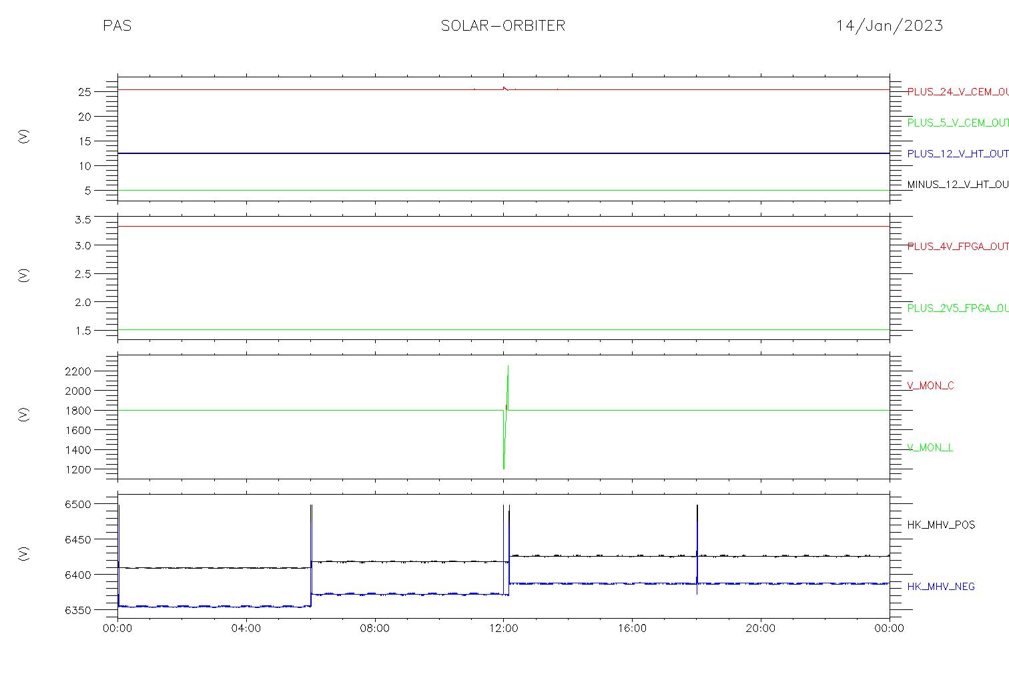Select the PLUS_5_V_CEM_OUT legend label
Image resolution: width=1009 pixels, height=680 pixels.
point(958,123)
